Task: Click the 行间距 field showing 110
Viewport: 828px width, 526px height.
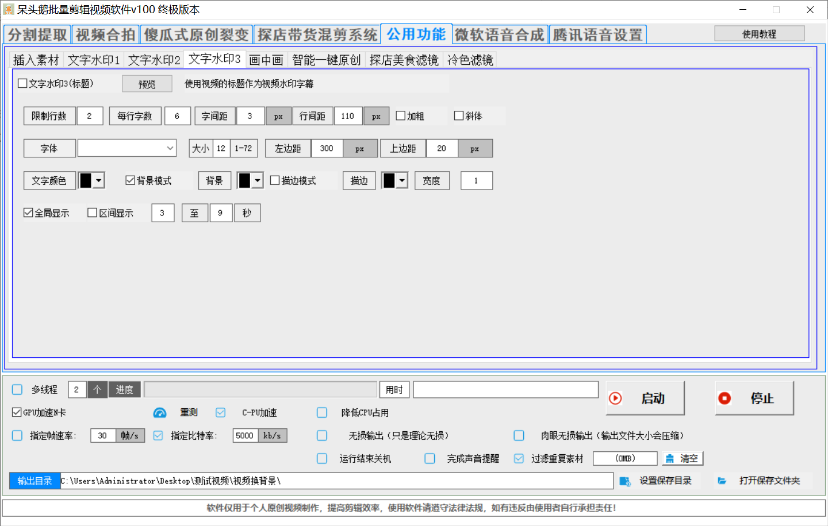Action: tap(348, 116)
